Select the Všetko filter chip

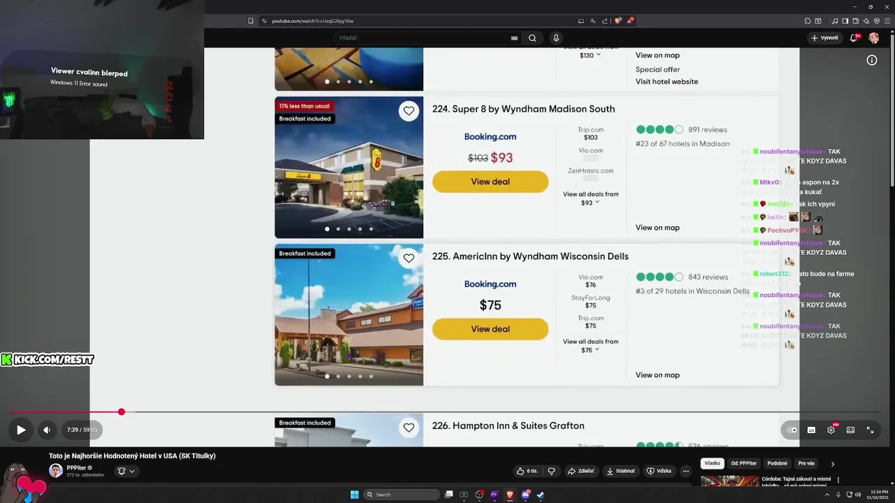[713, 463]
